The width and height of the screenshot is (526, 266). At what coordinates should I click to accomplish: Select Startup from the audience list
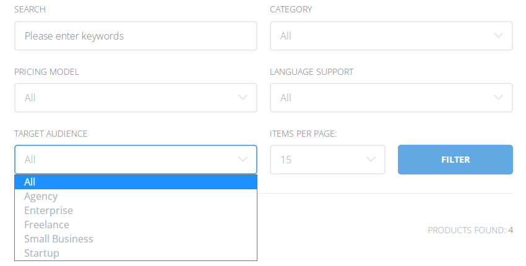[x=41, y=253]
